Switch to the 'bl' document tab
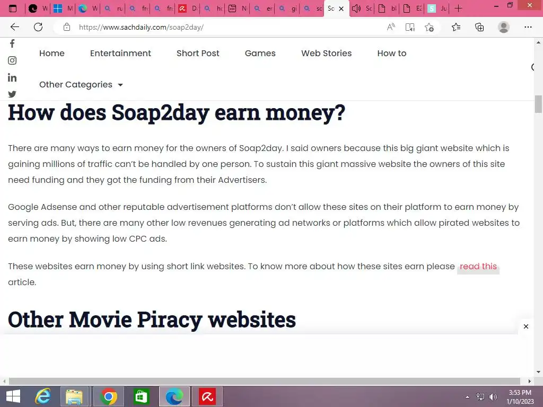Viewport: 543px width, 407px height. point(387,8)
